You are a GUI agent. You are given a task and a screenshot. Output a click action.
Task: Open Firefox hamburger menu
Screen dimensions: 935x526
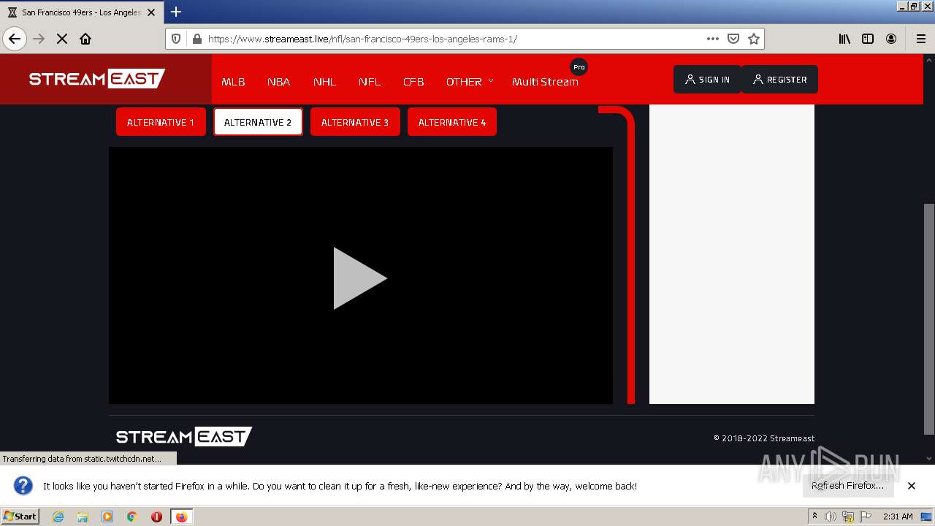(x=921, y=39)
